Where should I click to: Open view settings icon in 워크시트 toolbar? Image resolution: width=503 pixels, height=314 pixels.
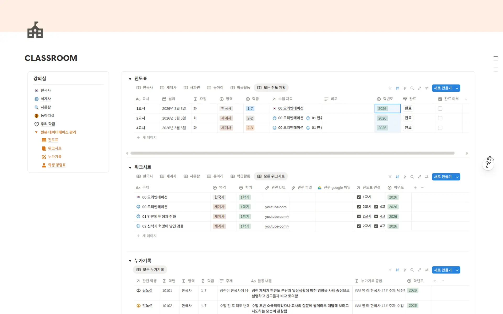427,177
